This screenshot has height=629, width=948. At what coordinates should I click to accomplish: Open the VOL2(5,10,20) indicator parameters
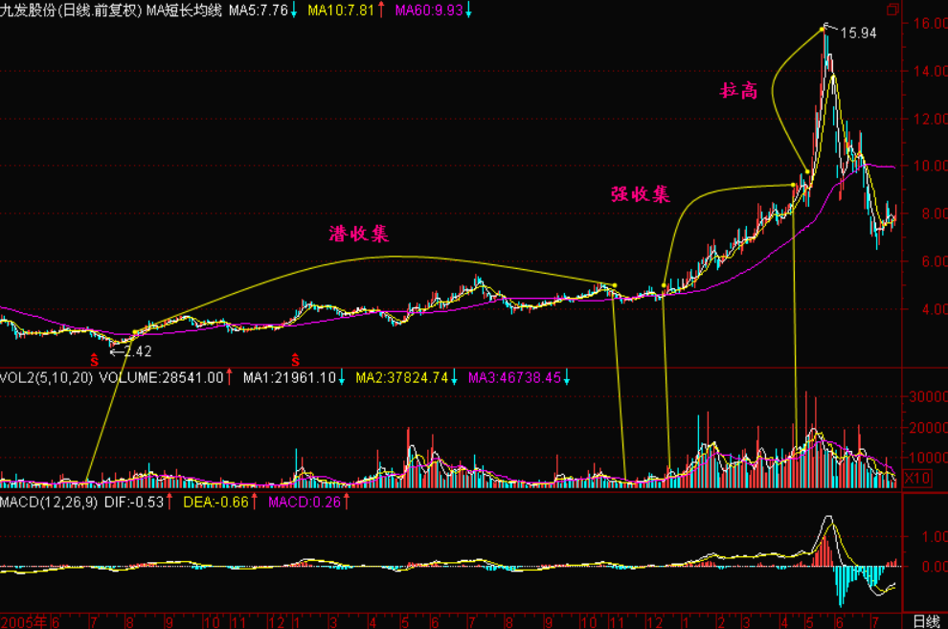46,378
